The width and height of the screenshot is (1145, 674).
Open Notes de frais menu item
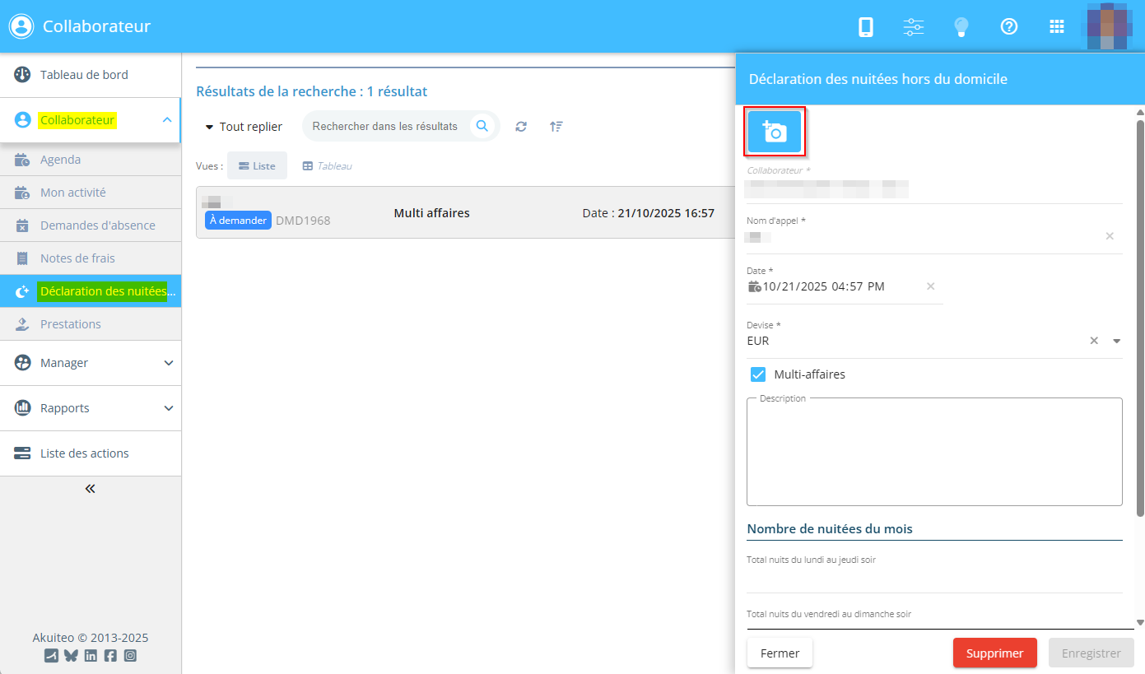[77, 258]
